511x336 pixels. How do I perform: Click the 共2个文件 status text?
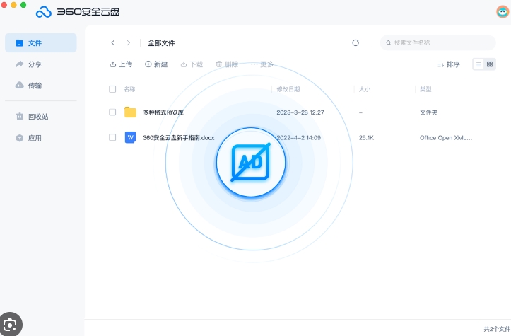pyautogui.click(x=497, y=329)
